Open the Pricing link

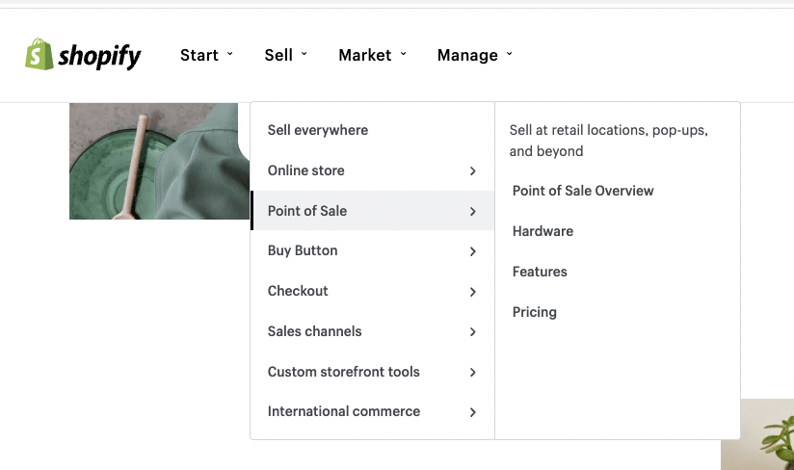[534, 312]
